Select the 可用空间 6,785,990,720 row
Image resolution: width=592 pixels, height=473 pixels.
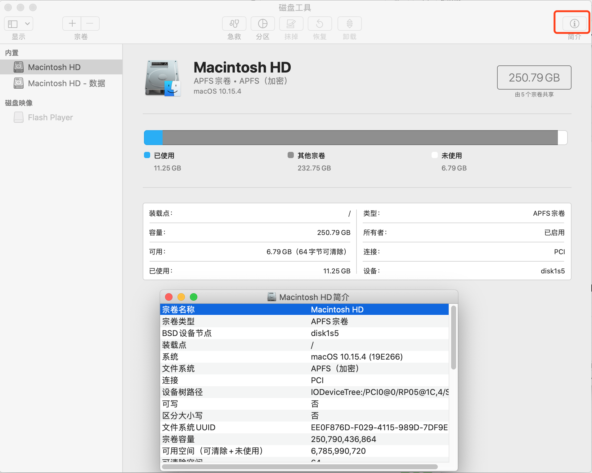point(304,451)
